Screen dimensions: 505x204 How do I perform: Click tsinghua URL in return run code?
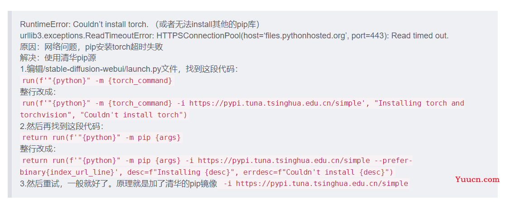[x=285, y=161]
